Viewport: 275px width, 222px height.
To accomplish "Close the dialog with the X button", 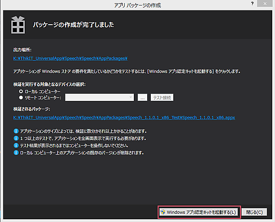I will tap(265, 4).
